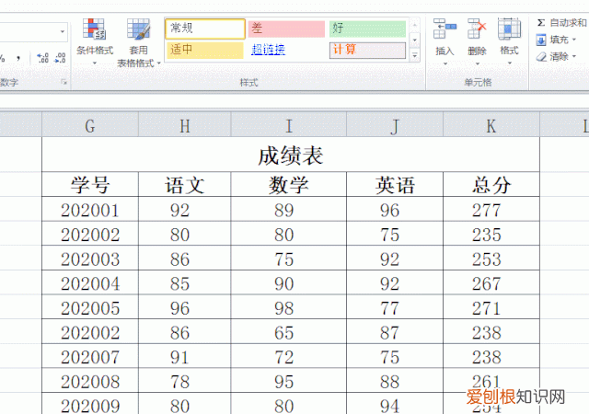Select math score 95 for 202008
Screen dimensions: 589x414
pyautogui.click(x=288, y=381)
